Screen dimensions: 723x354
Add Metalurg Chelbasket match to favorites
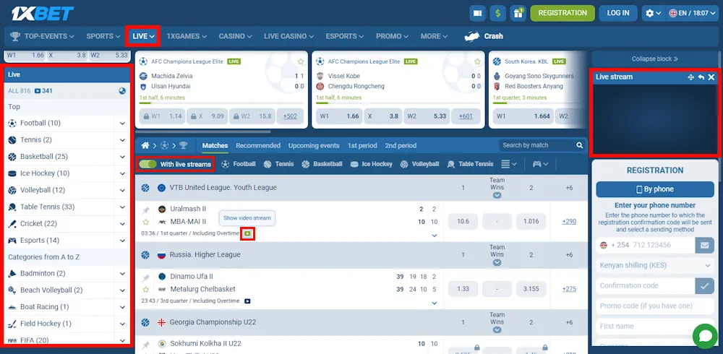pyautogui.click(x=146, y=290)
